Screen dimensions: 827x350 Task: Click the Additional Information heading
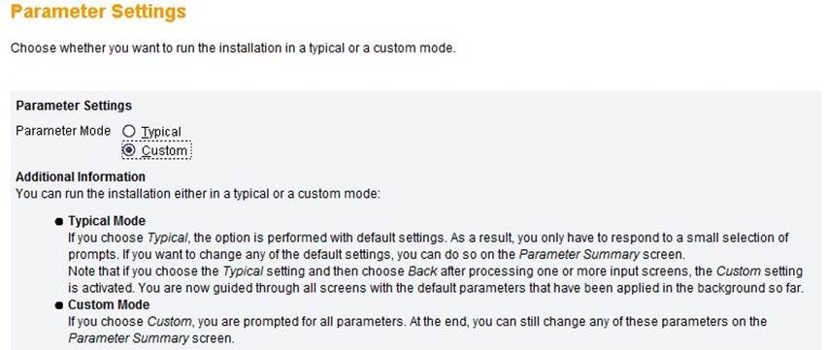click(81, 176)
